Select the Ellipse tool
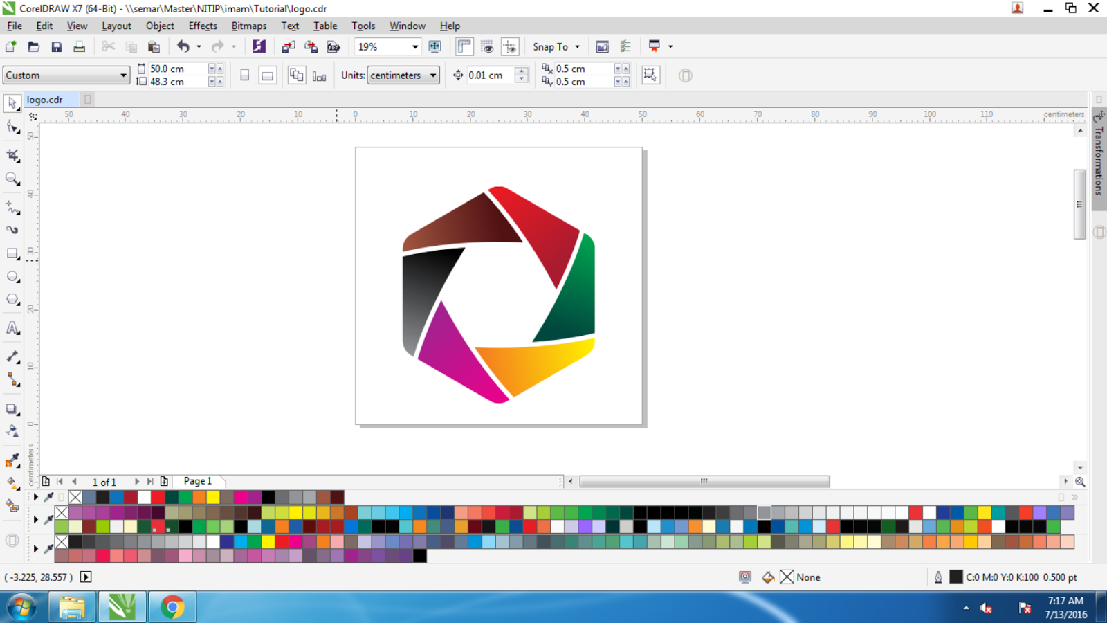 11,276
